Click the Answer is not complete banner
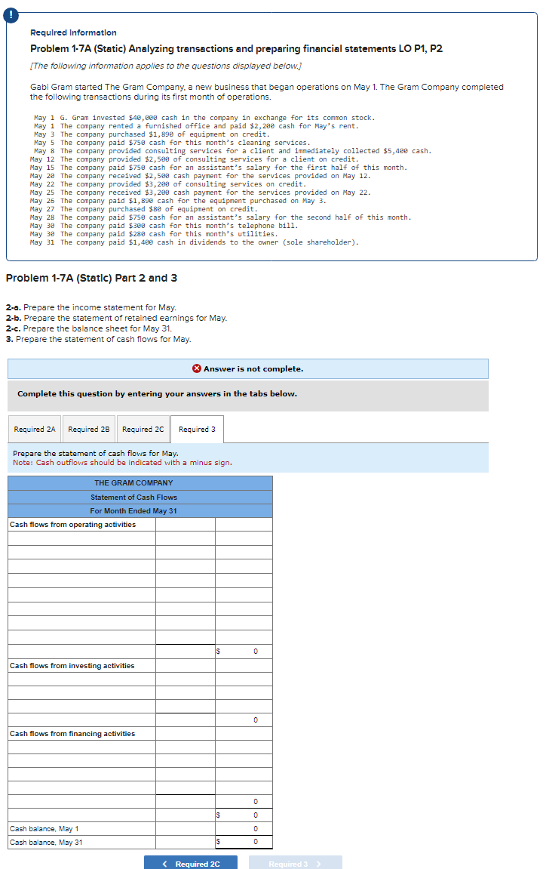 point(248,368)
